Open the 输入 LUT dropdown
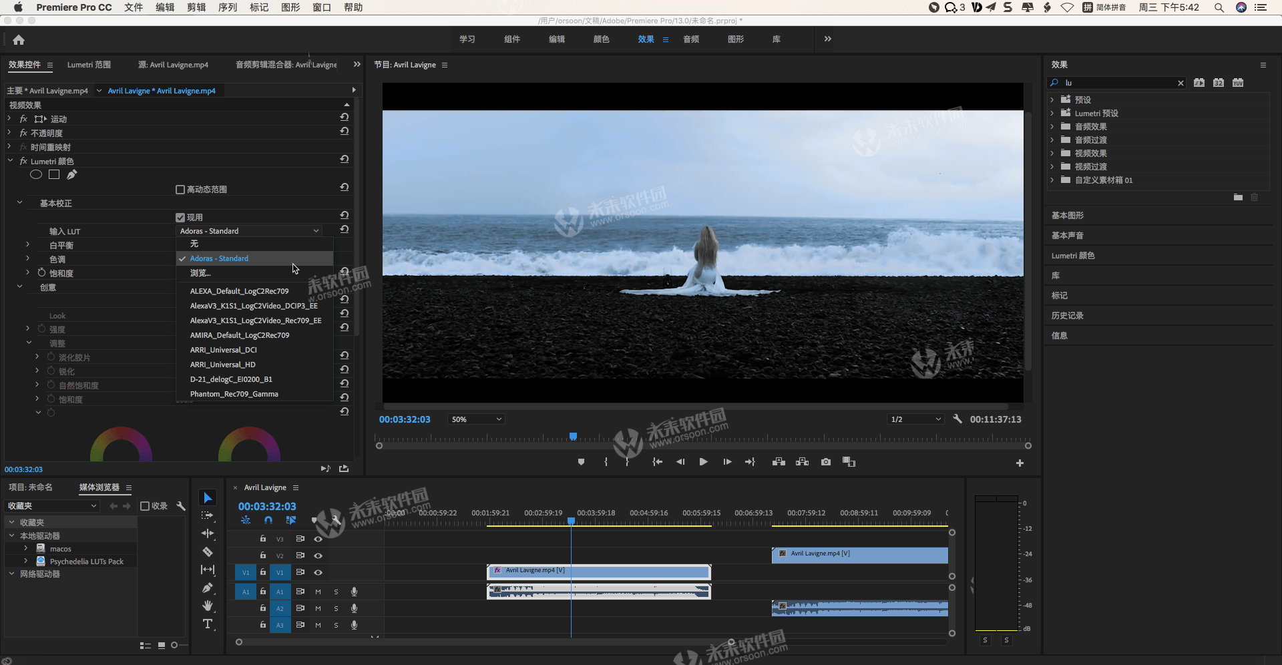This screenshot has width=1282, height=665. coord(249,231)
